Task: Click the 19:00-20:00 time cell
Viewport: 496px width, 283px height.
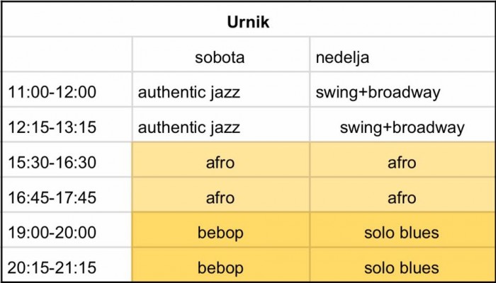Action: point(67,230)
